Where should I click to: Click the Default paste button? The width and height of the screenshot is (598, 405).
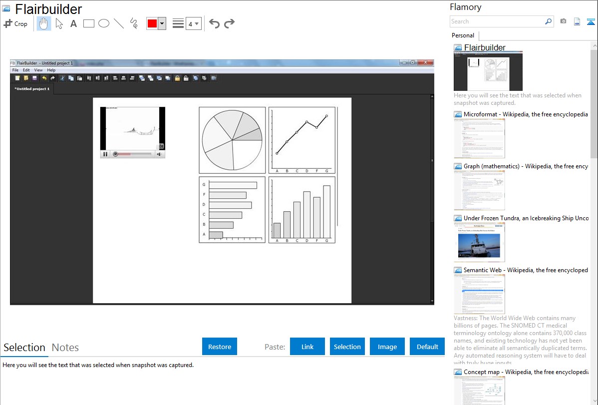(427, 347)
